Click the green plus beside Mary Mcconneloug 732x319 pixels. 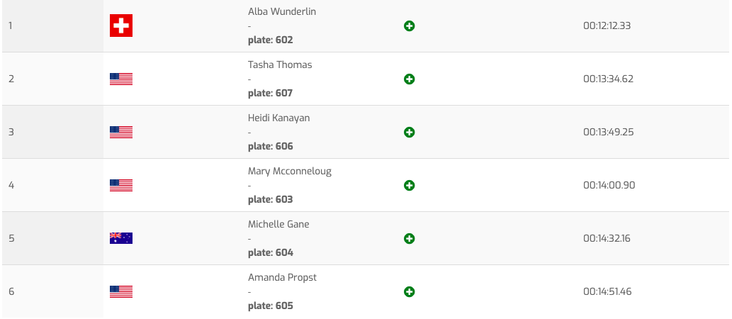(409, 186)
